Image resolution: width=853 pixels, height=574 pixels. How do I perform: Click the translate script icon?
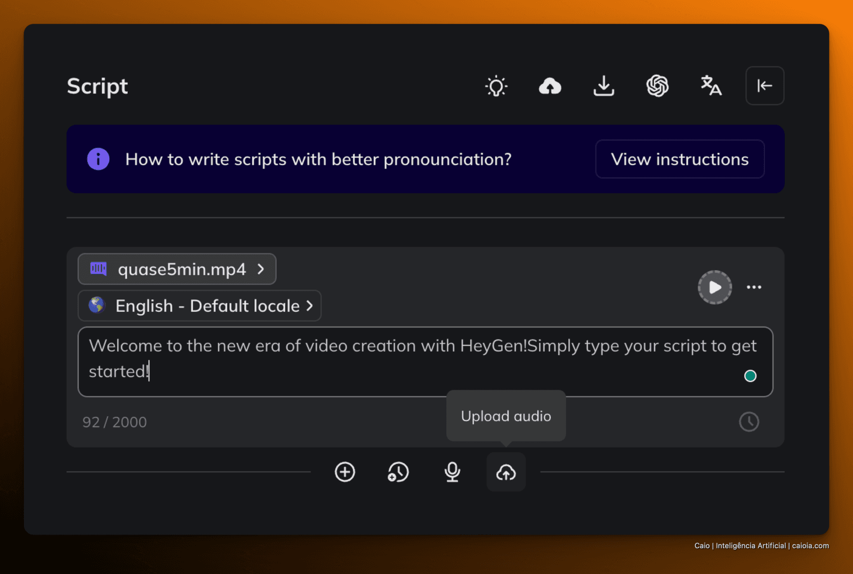coord(711,86)
